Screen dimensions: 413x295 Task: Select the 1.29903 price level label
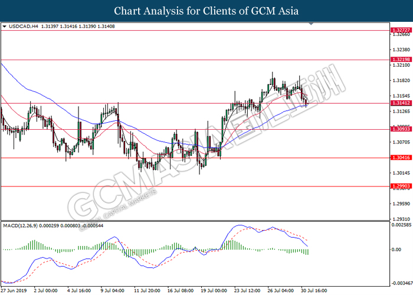[x=401, y=186]
